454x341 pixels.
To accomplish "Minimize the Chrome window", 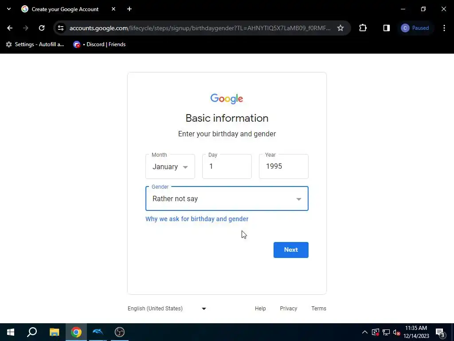I will click(x=403, y=9).
